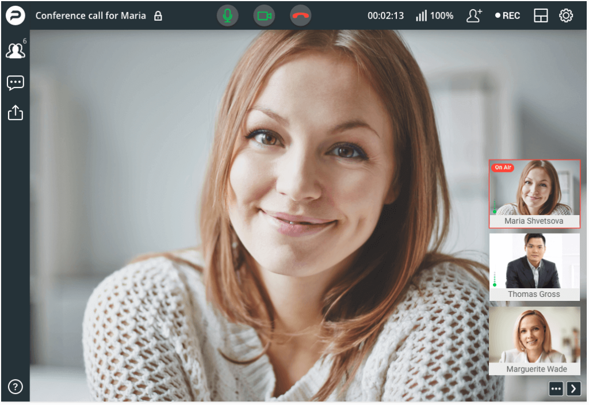Image resolution: width=589 pixels, height=405 pixels.
Task: Click the conference lock icon
Action: point(158,16)
